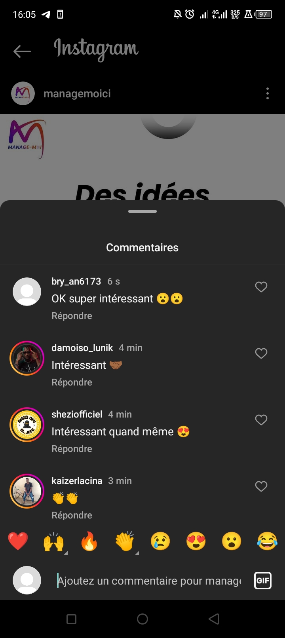Tap the comments sheet drag handle
The image size is (285, 638).
pyautogui.click(x=142, y=211)
